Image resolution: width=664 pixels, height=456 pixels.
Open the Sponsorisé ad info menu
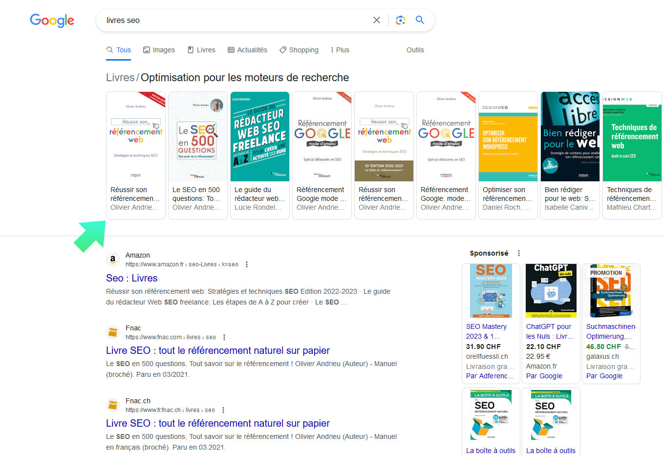click(x=519, y=253)
